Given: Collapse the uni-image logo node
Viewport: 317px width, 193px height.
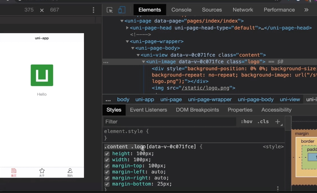Looking at the screenshot, I should pos(143,62).
